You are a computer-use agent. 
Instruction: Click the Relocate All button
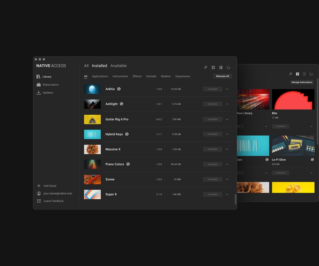click(222, 76)
